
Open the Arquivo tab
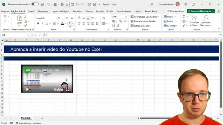5,11
